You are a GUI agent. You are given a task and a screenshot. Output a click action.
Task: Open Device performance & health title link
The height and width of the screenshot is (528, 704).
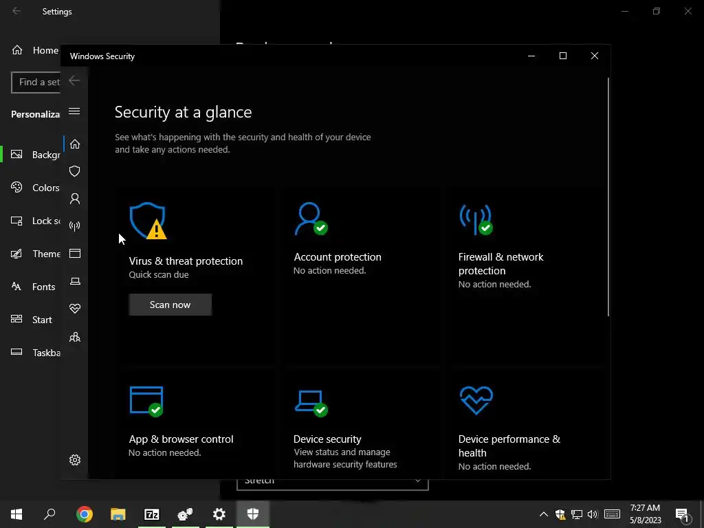coord(509,445)
